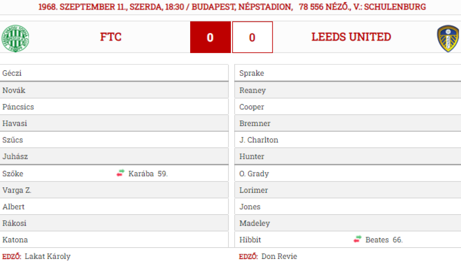
Task: Open J. Charlton's player entry
Action: (259, 140)
